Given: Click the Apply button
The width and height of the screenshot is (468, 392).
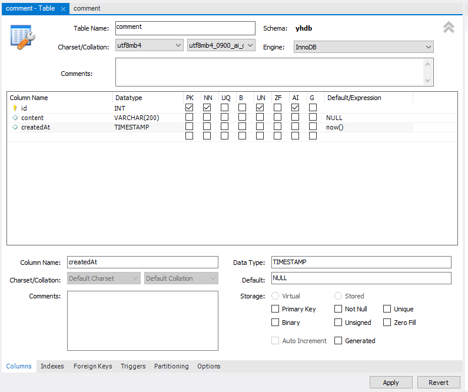Looking at the screenshot, I should [x=391, y=383].
